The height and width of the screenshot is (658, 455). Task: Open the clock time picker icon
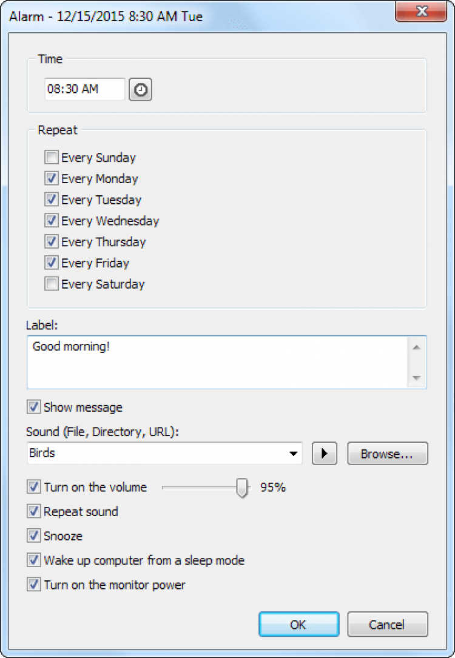[x=140, y=90]
